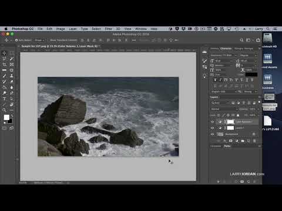Open the Photoshop CC application menu

click(x=22, y=29)
